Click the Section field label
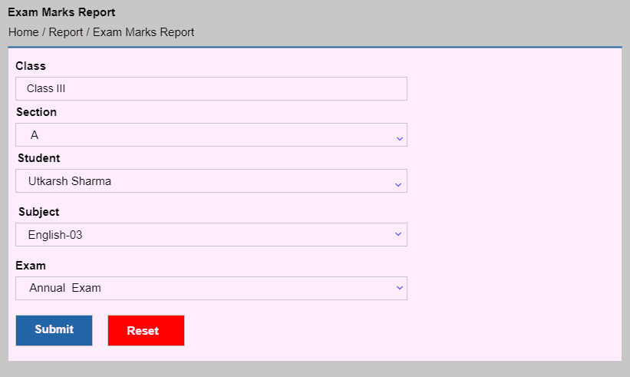The width and height of the screenshot is (630, 377). (36, 112)
